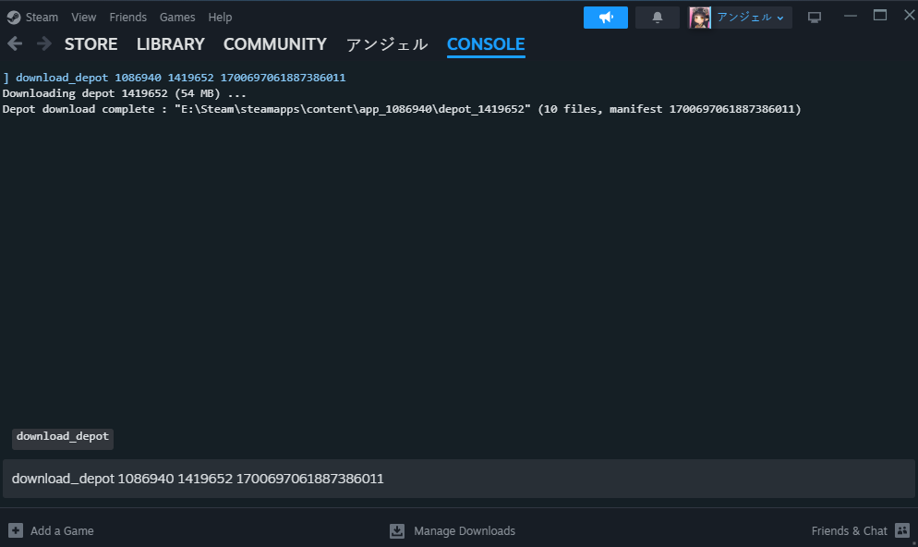The width and height of the screenshot is (918, 547).
Task: Click the download_depot autocomplete suggestion
Action: pos(63,438)
